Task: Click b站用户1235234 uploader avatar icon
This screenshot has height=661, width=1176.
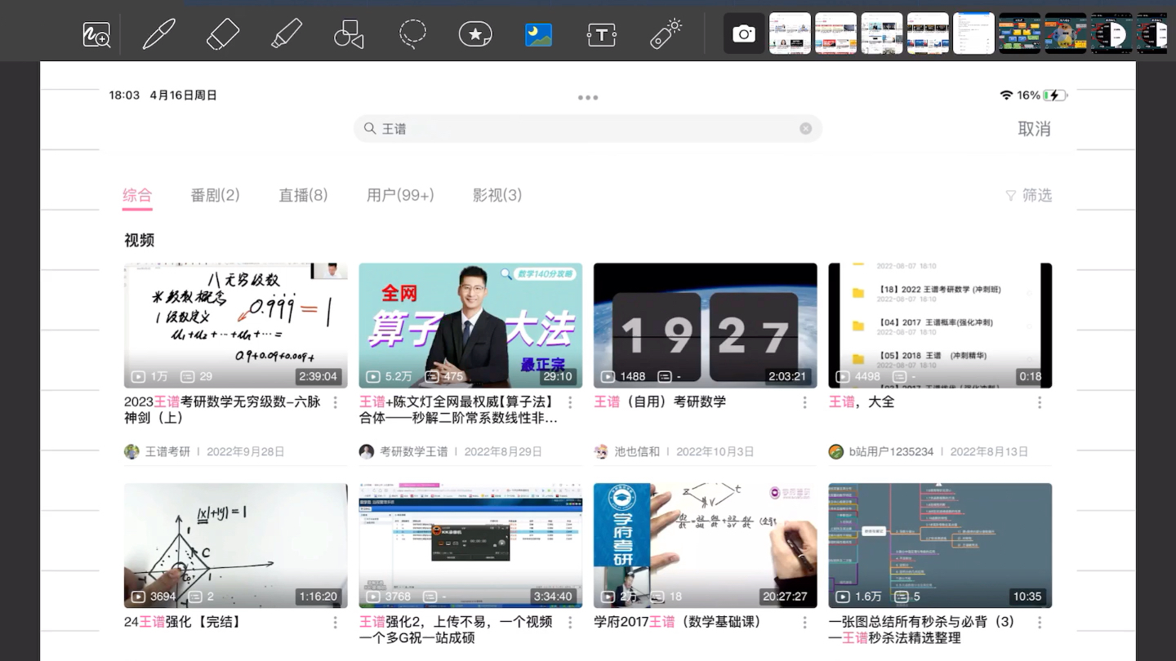Action: (x=835, y=451)
